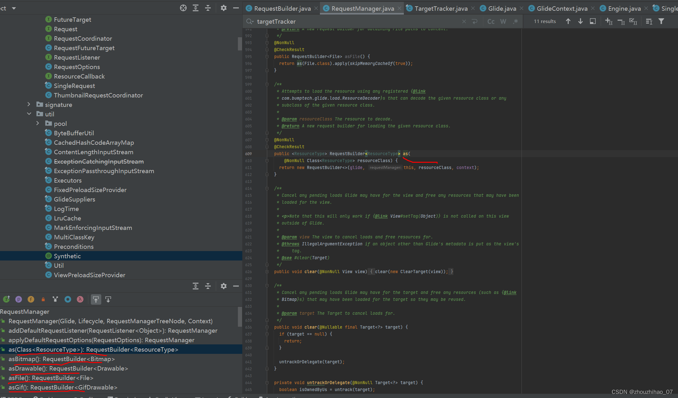The height and width of the screenshot is (398, 678).
Task: Collapse all in Structure panel toolbar
Action: [208, 286]
